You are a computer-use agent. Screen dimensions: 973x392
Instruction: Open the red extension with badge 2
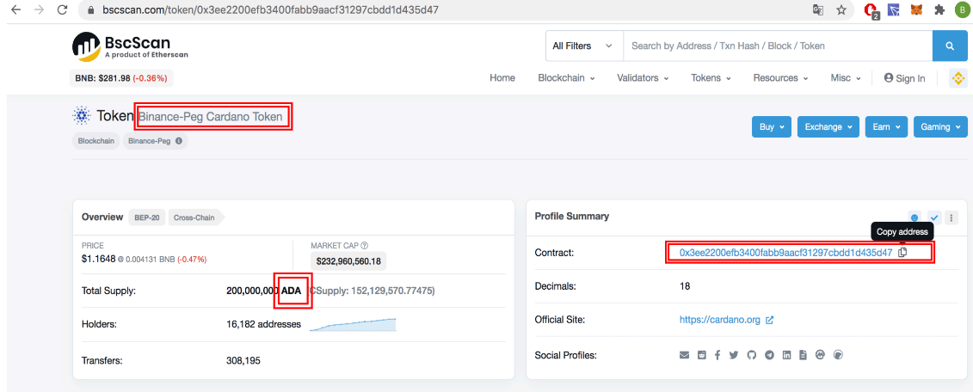pos(871,10)
